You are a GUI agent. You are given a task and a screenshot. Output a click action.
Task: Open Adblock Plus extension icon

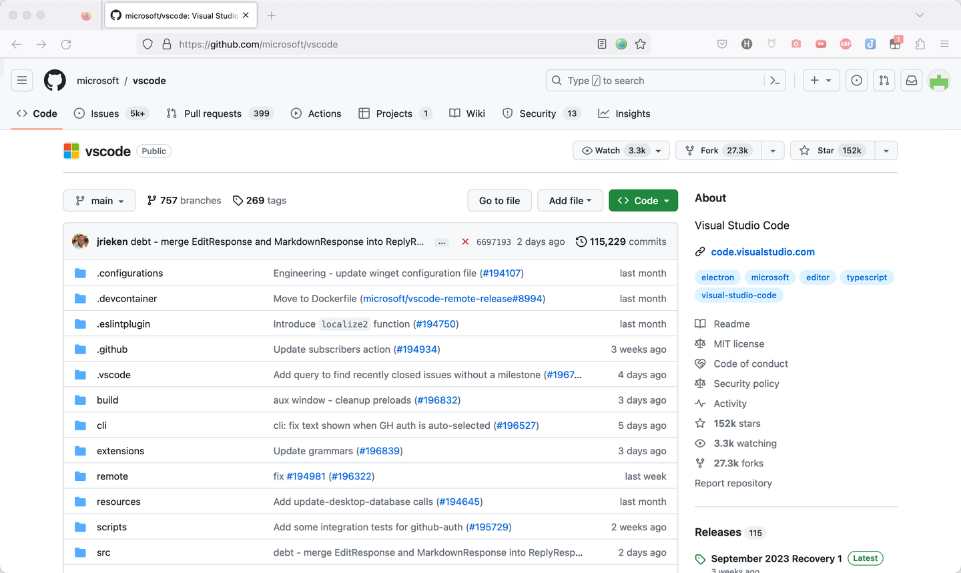coord(846,44)
